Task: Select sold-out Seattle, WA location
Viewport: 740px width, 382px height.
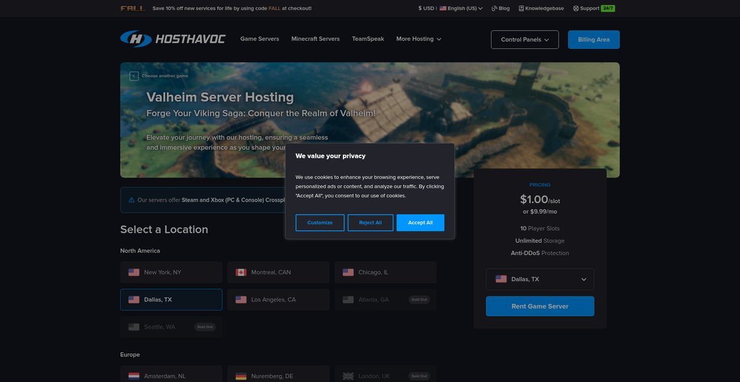Action: tap(171, 327)
